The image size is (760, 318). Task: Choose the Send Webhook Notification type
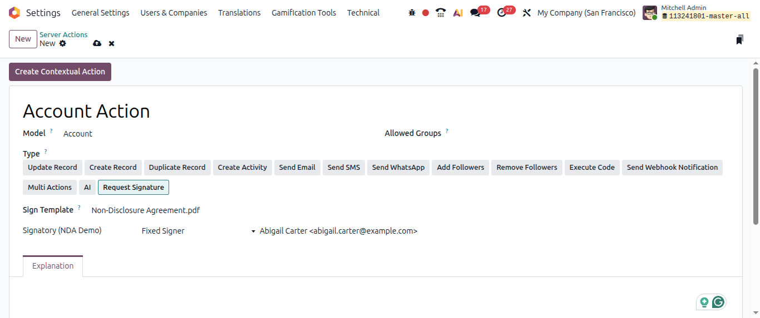pos(672,168)
